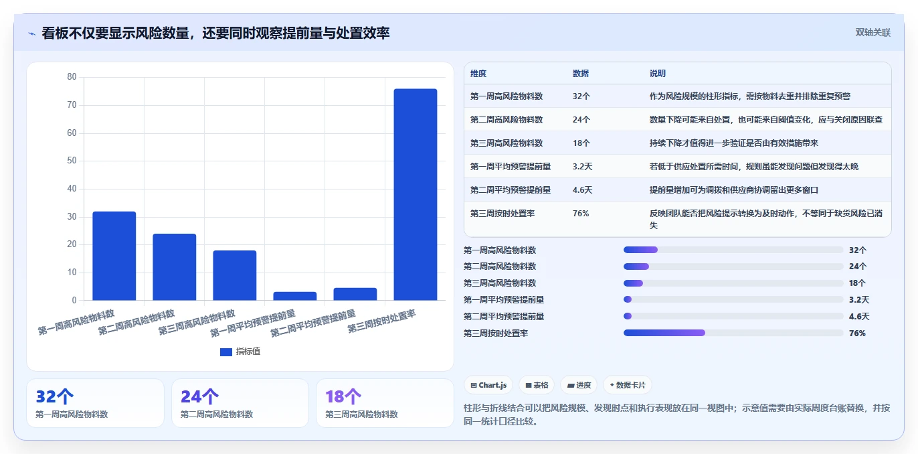Viewport: 918px width, 454px height.
Task: Click the y-axis tick label 40
Action: pos(72,189)
